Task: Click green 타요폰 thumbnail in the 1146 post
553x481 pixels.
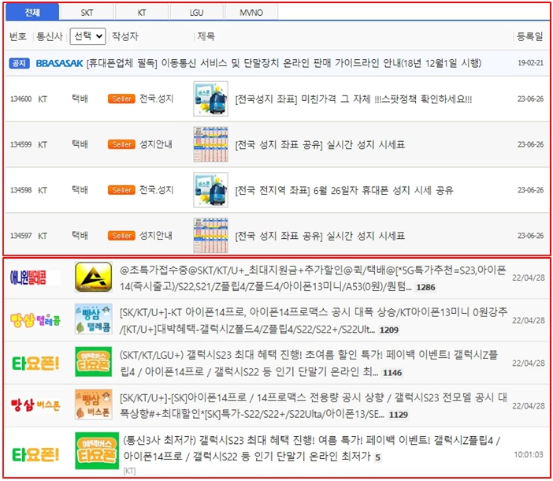Action: tap(94, 362)
